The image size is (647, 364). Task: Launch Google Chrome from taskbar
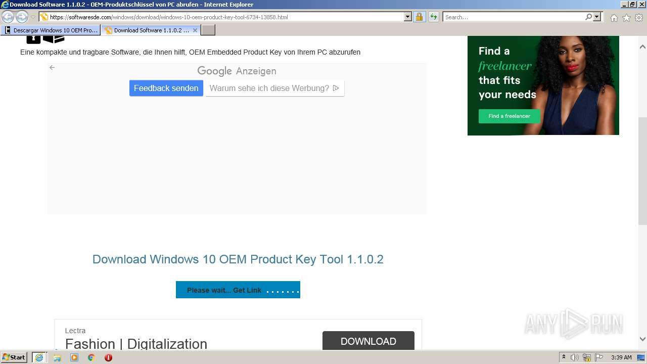91,357
